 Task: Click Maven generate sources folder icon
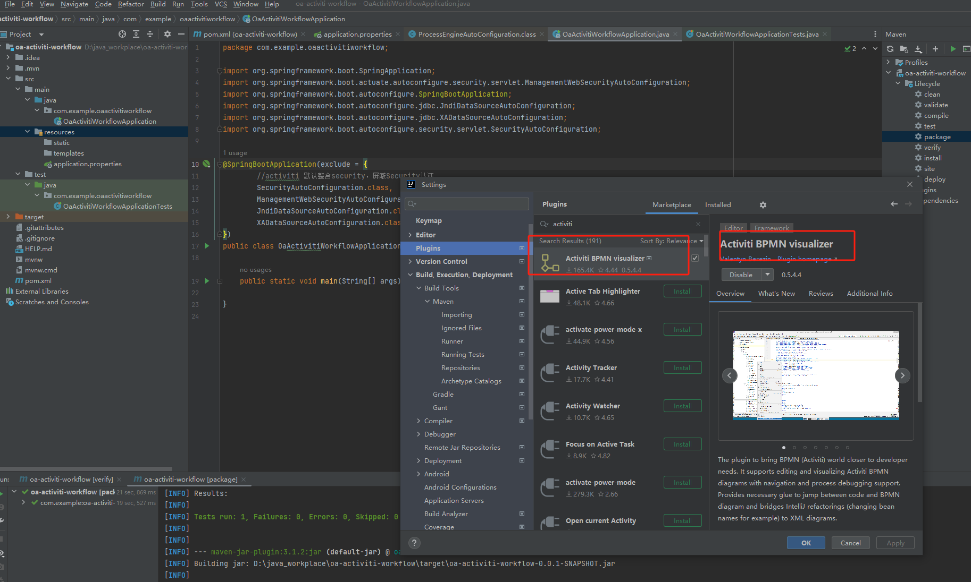(x=904, y=49)
